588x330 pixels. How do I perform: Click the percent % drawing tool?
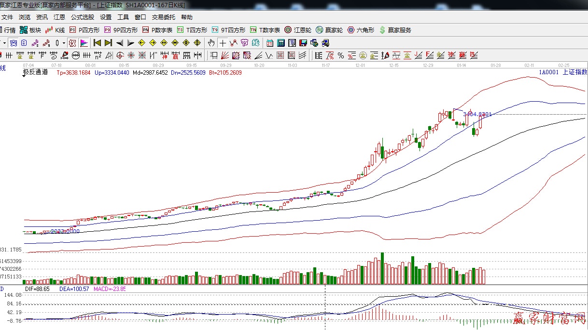[x=340, y=55]
